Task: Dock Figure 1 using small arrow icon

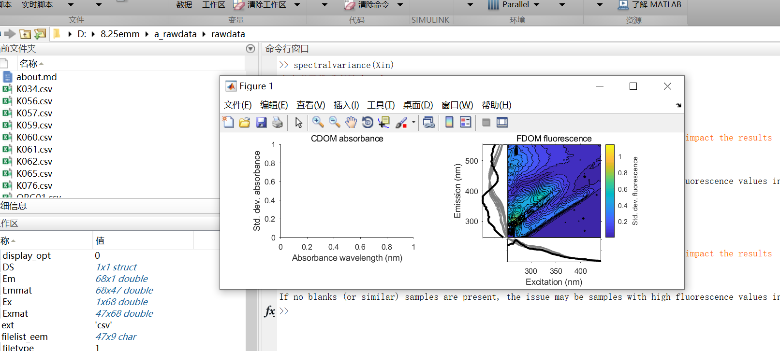Action: click(678, 105)
